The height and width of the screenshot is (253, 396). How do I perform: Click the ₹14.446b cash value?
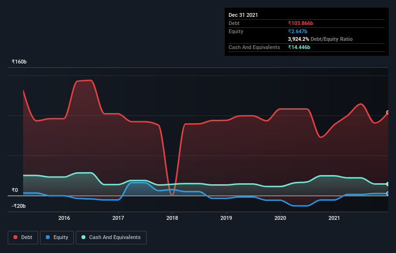(x=299, y=47)
